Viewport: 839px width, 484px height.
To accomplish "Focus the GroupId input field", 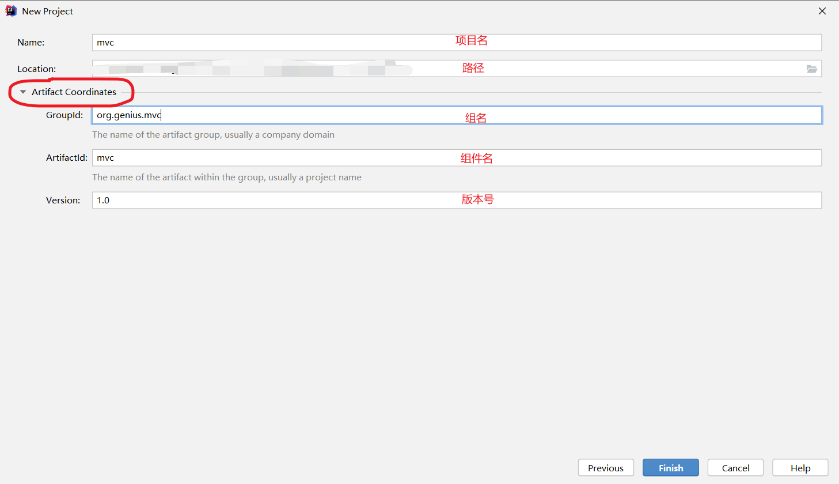I will [457, 115].
